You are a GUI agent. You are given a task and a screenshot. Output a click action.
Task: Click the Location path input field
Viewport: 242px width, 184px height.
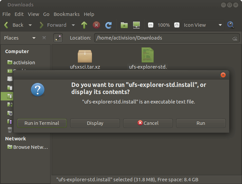pyautogui.click(x=167, y=38)
